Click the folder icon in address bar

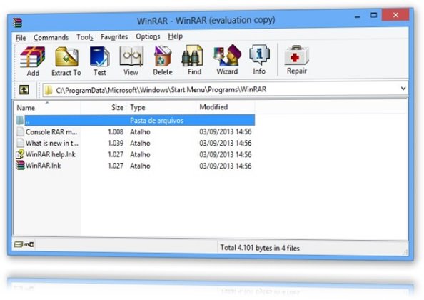click(x=49, y=90)
